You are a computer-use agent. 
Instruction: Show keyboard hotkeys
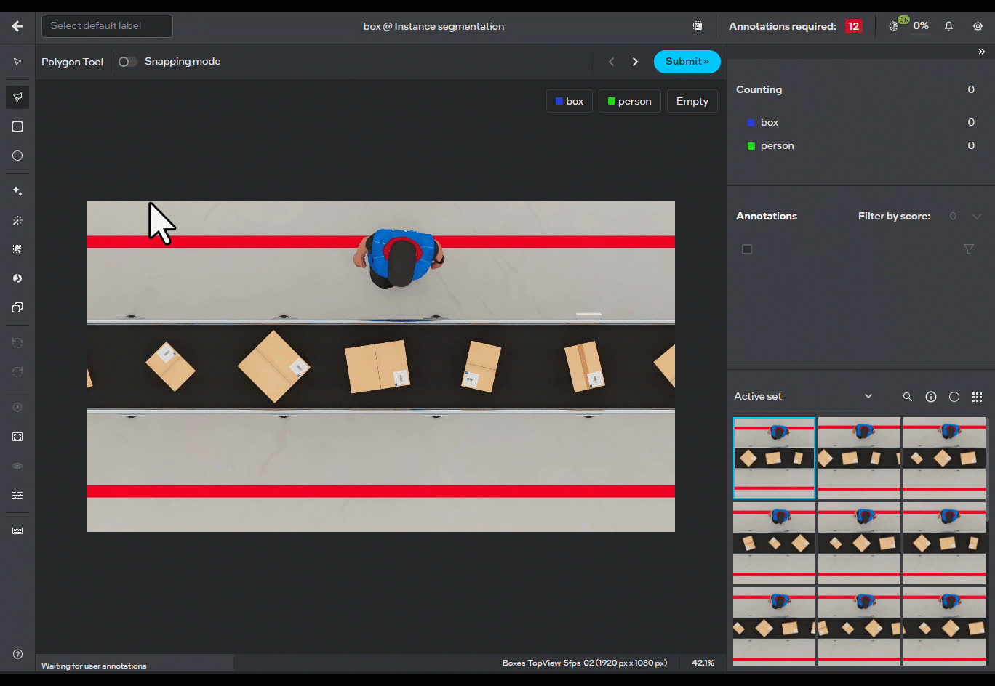pos(17,531)
